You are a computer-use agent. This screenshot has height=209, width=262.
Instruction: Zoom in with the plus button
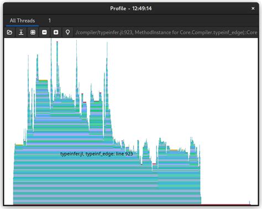(x=56, y=33)
